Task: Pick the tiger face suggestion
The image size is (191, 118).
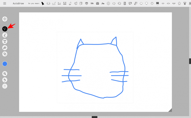Action: [x=98, y=3]
